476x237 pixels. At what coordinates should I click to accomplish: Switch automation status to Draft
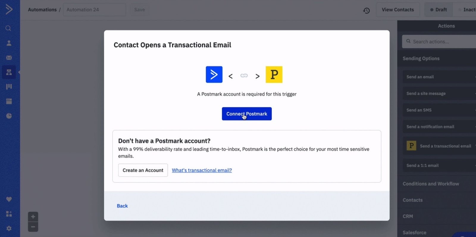[x=438, y=10]
